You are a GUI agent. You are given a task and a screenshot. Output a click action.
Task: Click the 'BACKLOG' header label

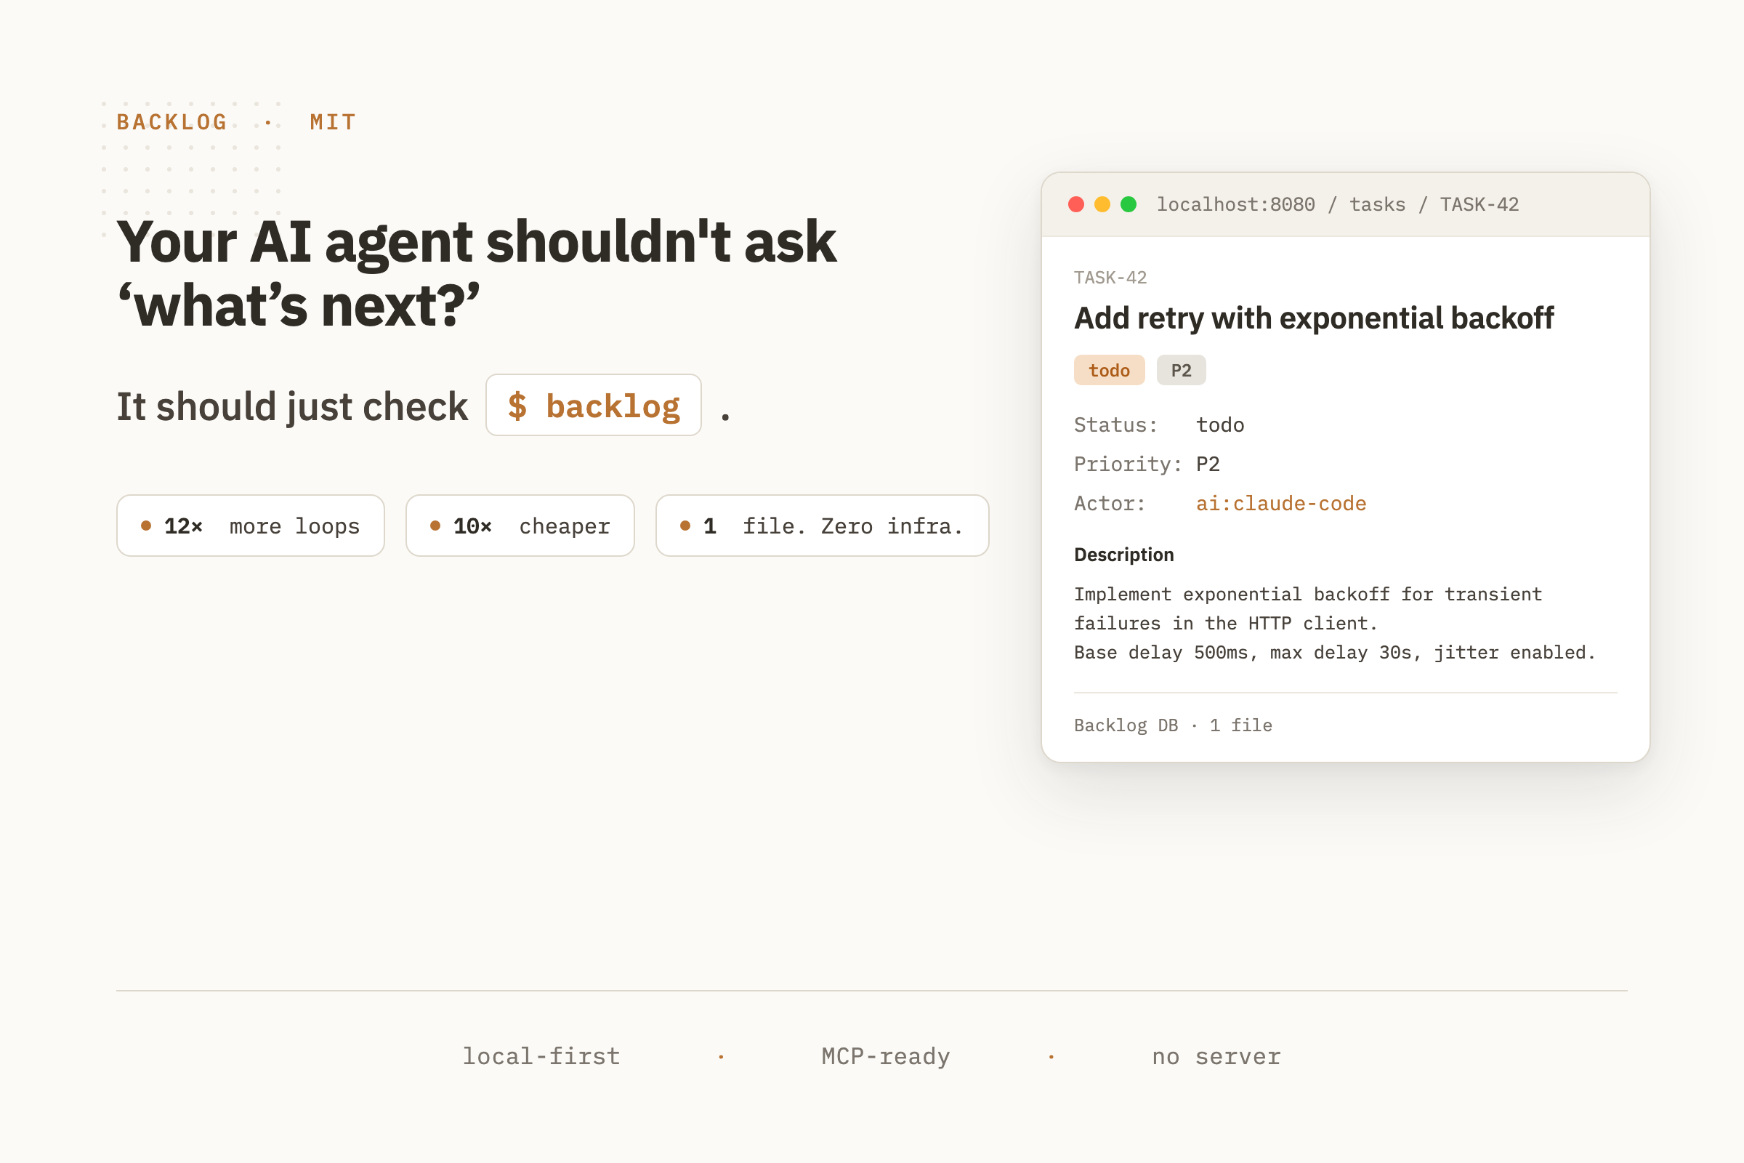tap(172, 122)
